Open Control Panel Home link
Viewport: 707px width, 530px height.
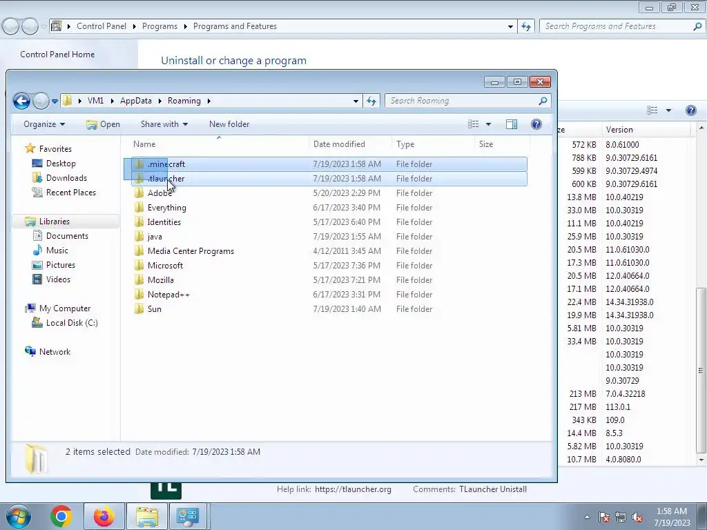point(57,55)
